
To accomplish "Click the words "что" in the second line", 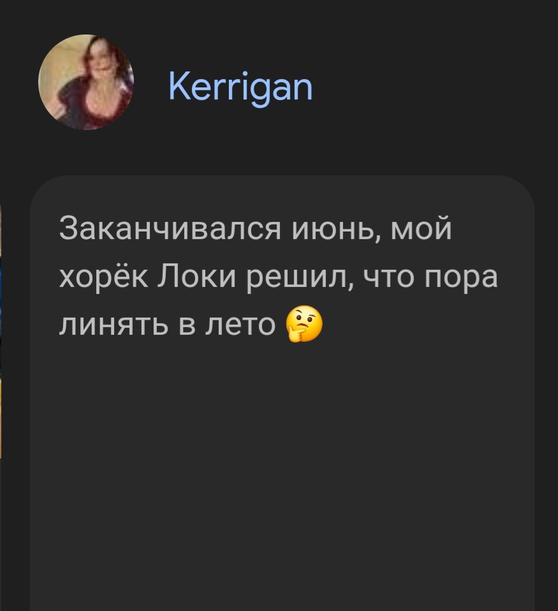I will click(389, 277).
